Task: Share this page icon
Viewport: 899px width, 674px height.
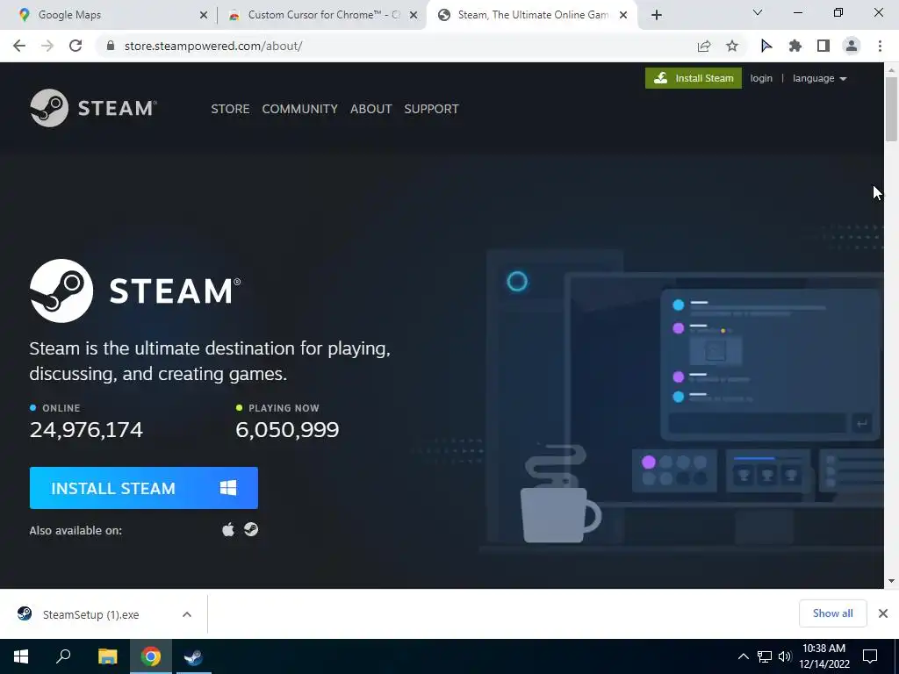Action: (704, 47)
